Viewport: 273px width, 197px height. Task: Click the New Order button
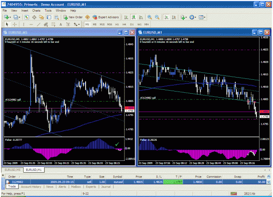73,17
